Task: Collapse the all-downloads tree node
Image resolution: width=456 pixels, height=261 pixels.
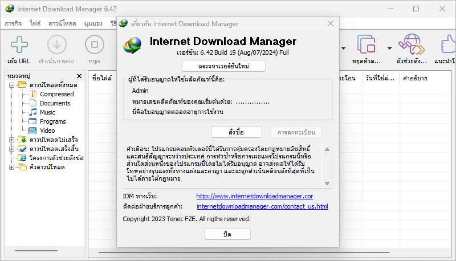Action: (11, 85)
